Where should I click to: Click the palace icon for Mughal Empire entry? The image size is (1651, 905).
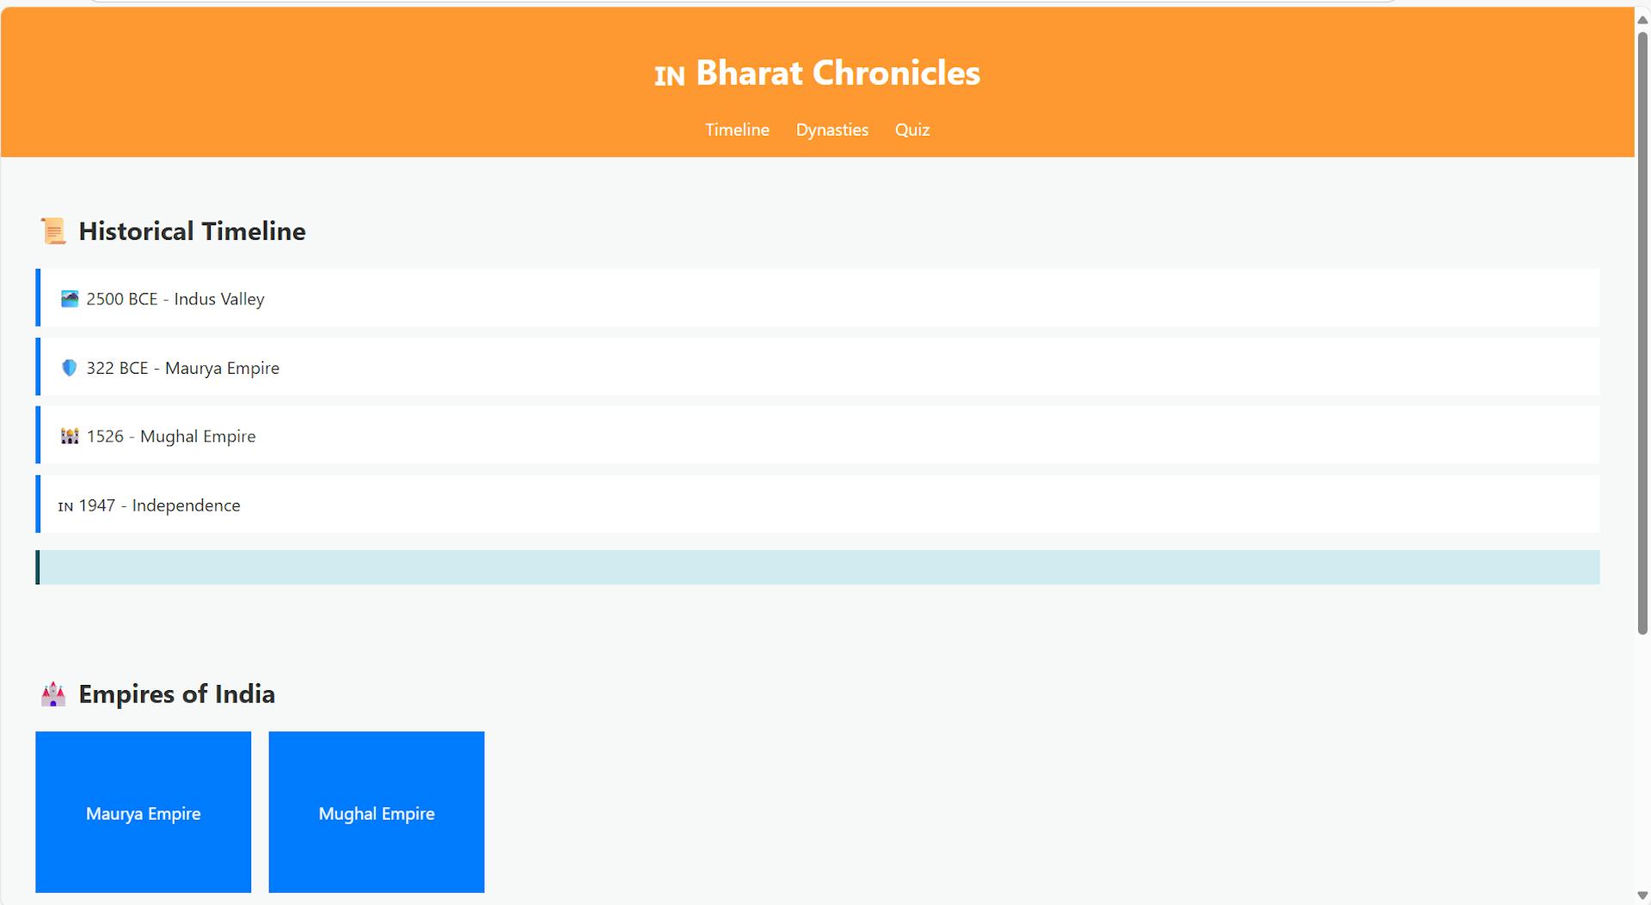[x=70, y=437]
